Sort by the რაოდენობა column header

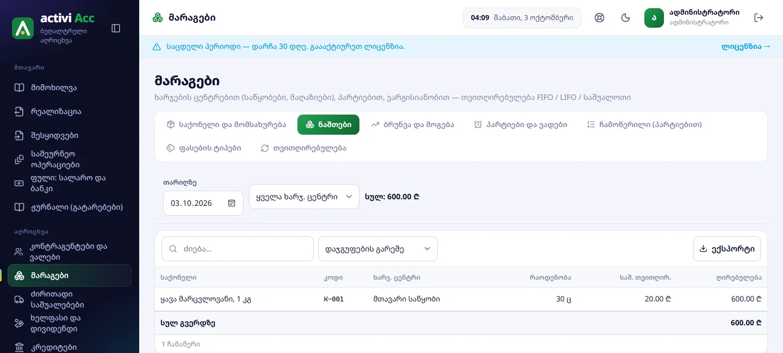550,278
